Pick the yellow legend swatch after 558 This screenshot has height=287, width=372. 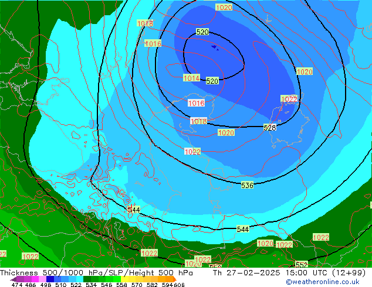pos(125,279)
